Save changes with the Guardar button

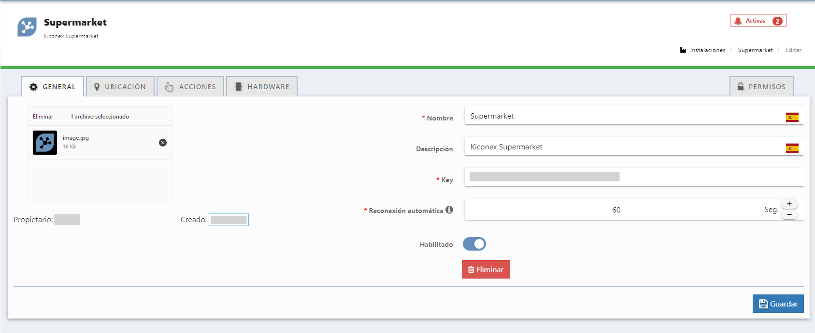[x=778, y=304]
